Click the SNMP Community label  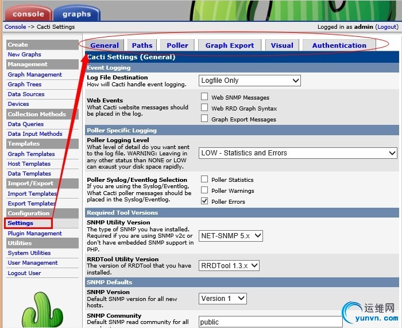(x=114, y=316)
